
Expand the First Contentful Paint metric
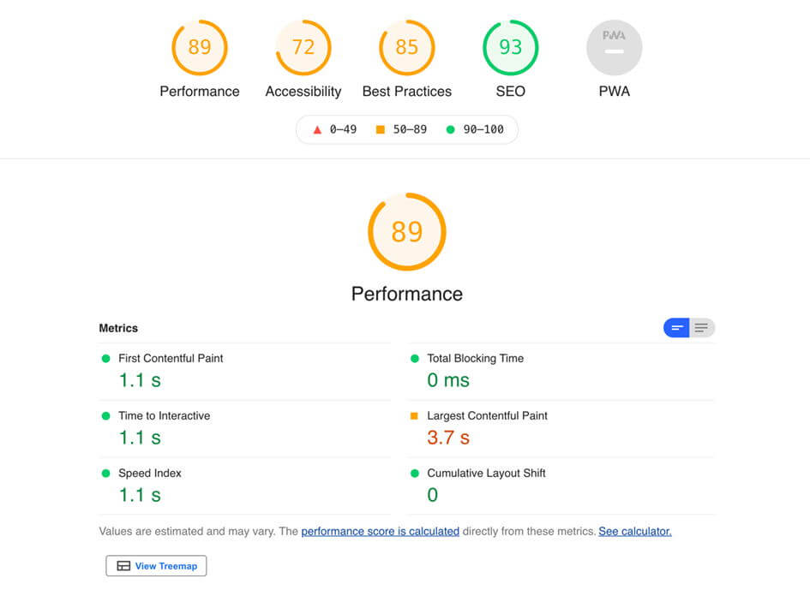[x=171, y=359]
